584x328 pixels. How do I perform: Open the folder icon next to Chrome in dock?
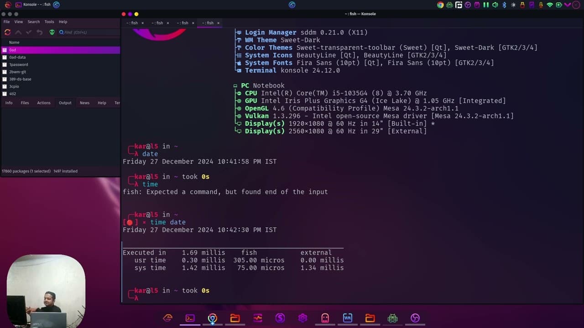click(x=235, y=318)
